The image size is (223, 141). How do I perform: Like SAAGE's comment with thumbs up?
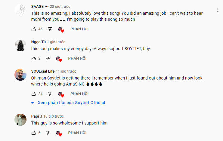(x=34, y=29)
